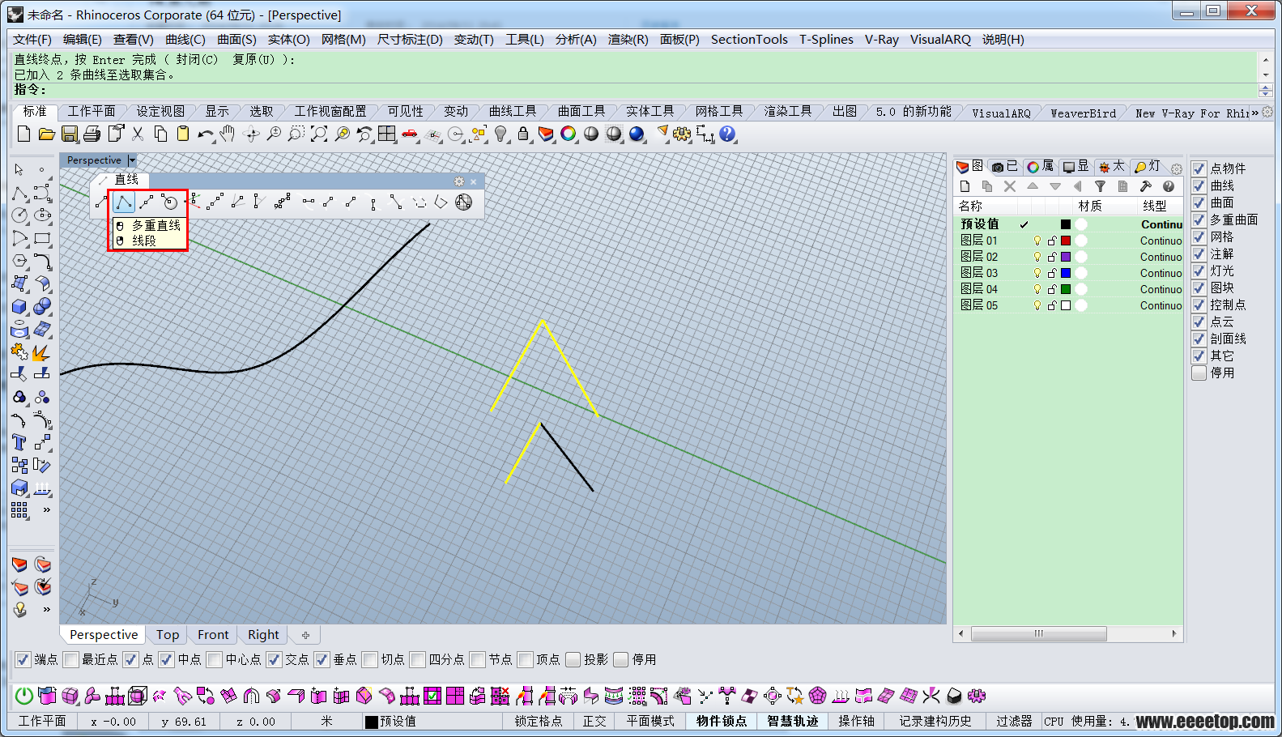Click the green power icon in bottom toolbar
Screen dimensions: 1282x737
click(x=24, y=696)
